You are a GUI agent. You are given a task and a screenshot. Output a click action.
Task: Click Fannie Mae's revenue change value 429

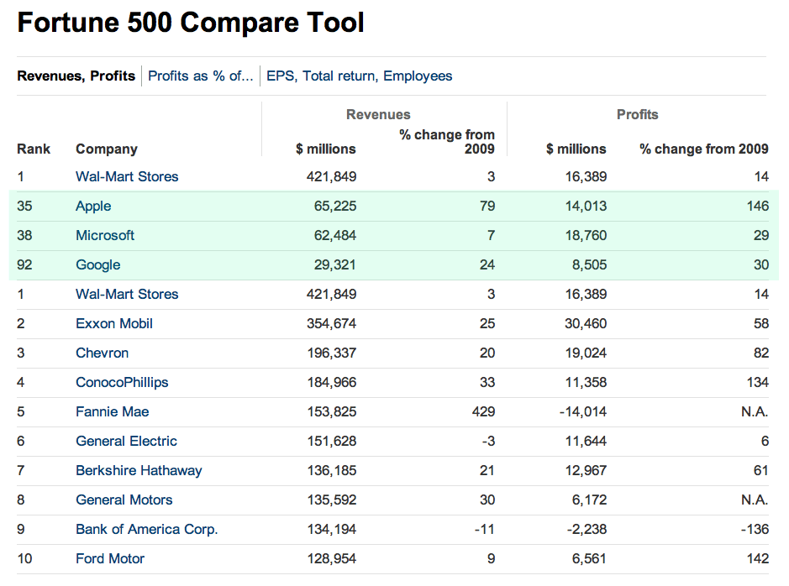pos(483,411)
